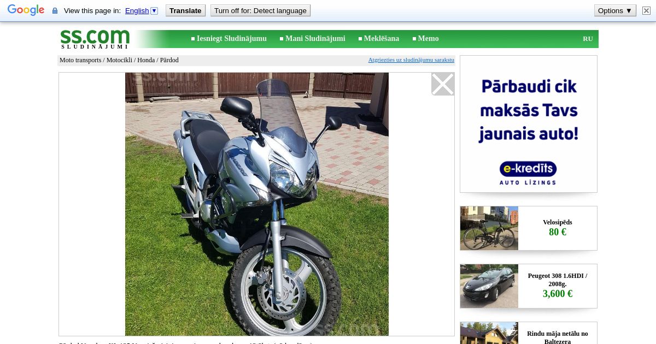Viewport: 656px width, 344px height.
Task: Click the large Honda motorcycle photo
Action: click(257, 204)
